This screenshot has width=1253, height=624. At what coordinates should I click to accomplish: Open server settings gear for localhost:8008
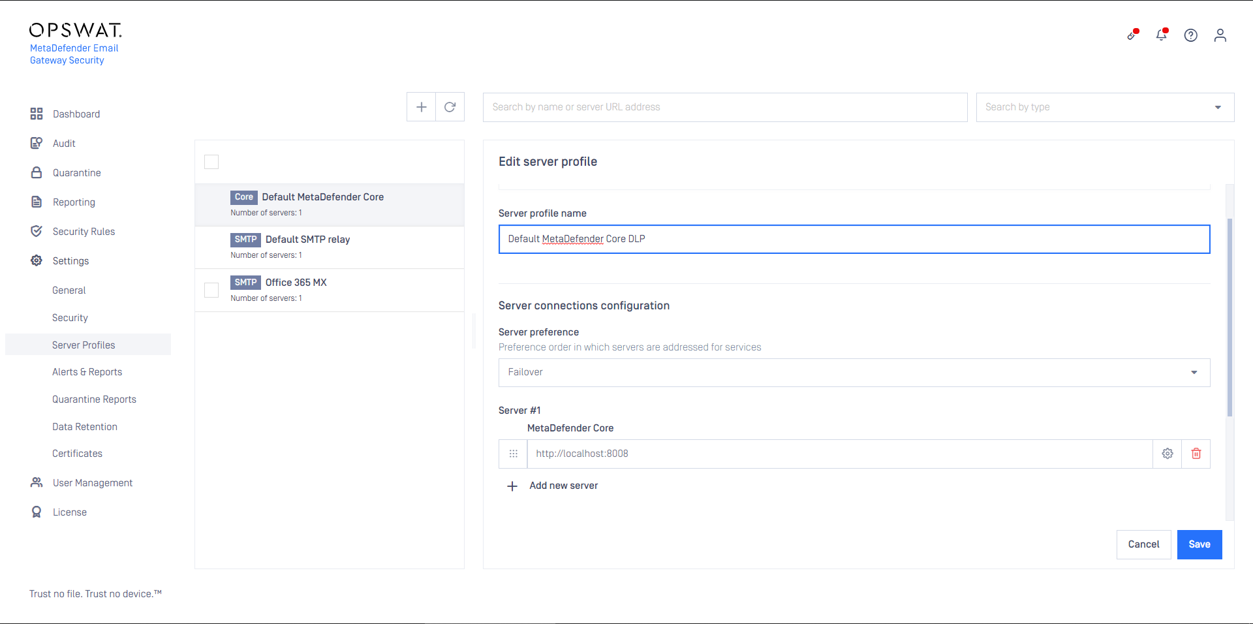[1167, 454]
